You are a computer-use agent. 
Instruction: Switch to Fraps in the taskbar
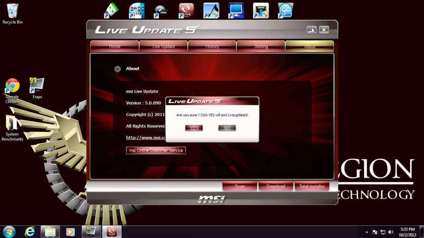pyautogui.click(x=91, y=232)
